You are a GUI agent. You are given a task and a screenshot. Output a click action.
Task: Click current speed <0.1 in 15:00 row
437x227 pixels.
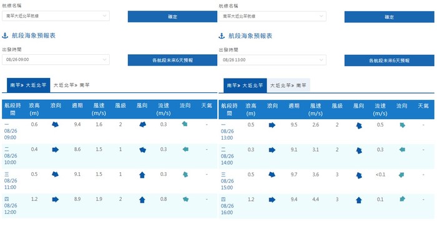(380, 175)
